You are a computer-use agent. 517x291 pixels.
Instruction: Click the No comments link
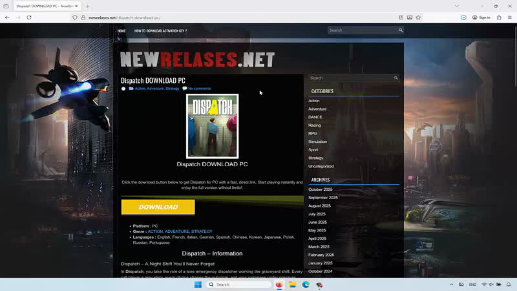point(199,89)
